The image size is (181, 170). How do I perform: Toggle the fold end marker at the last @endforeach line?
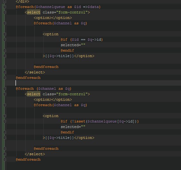[x=4, y=159]
